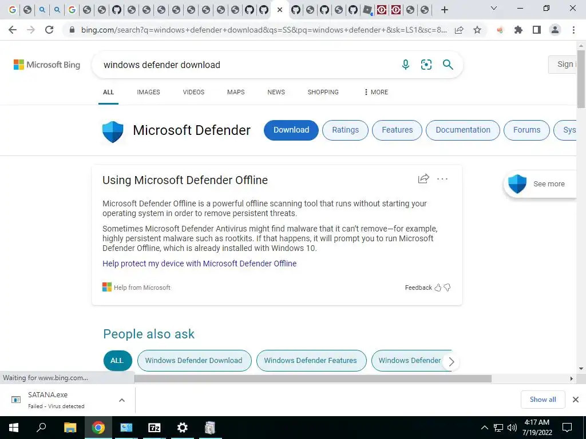This screenshot has height=439, width=586.
Task: Open Settings gear in taskbar
Action: pos(183,428)
